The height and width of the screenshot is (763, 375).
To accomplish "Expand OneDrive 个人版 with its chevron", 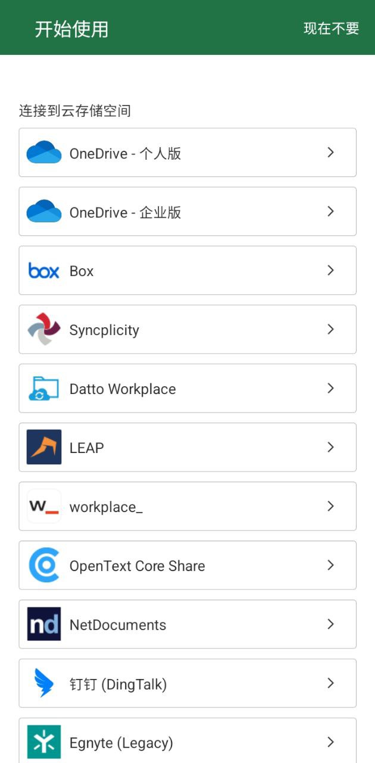I will point(331,153).
